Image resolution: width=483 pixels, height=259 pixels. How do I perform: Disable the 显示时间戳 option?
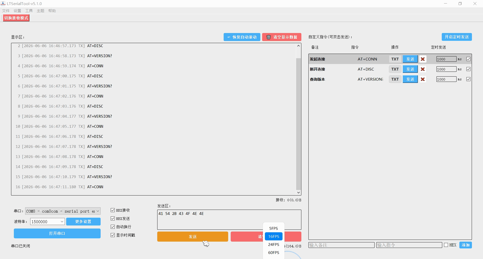click(113, 235)
